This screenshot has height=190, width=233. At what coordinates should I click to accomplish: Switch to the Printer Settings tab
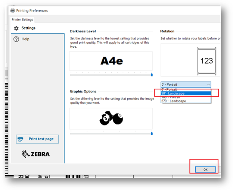[x=22, y=20]
